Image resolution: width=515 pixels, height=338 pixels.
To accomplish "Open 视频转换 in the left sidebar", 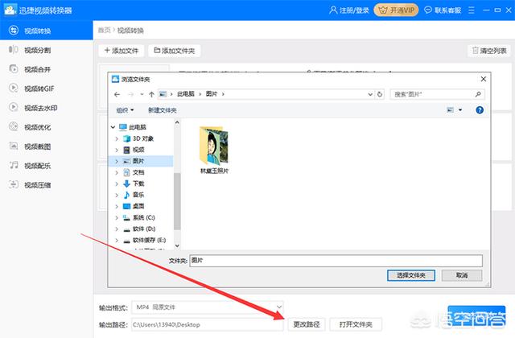I will (x=46, y=31).
